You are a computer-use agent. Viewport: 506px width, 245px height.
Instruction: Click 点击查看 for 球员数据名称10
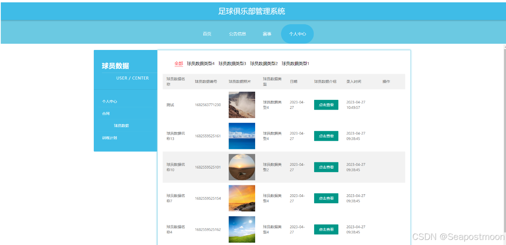(x=326, y=167)
